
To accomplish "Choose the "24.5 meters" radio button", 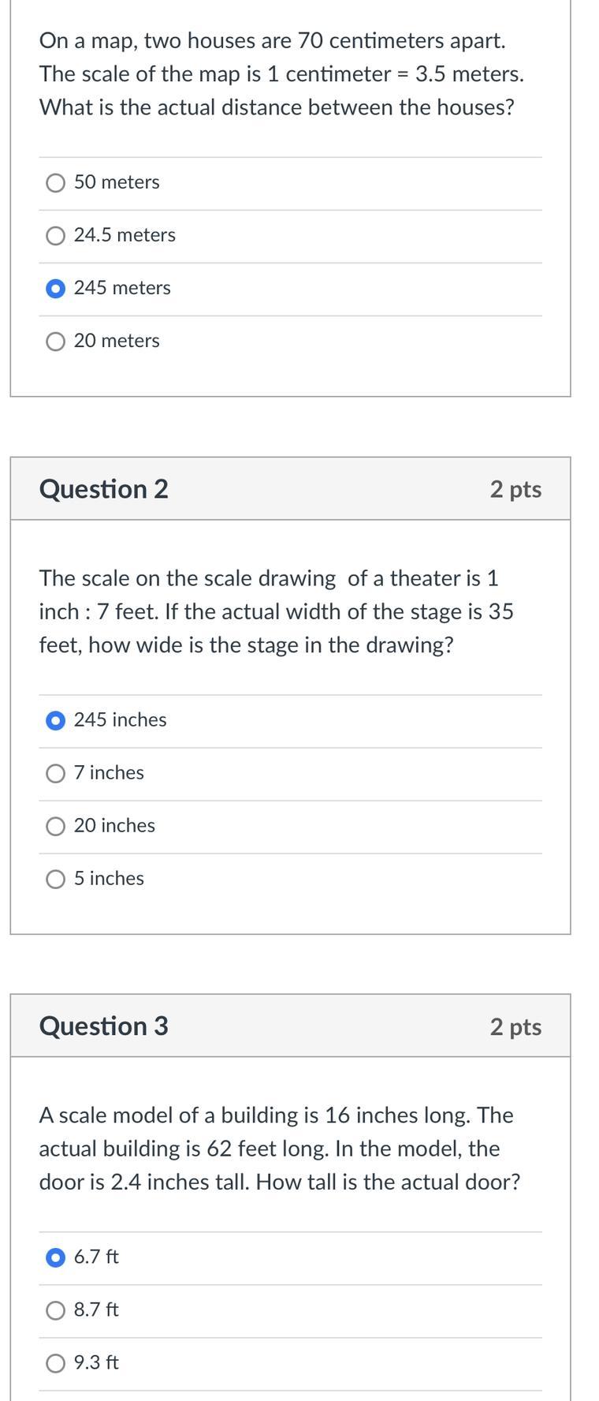I will (55, 236).
